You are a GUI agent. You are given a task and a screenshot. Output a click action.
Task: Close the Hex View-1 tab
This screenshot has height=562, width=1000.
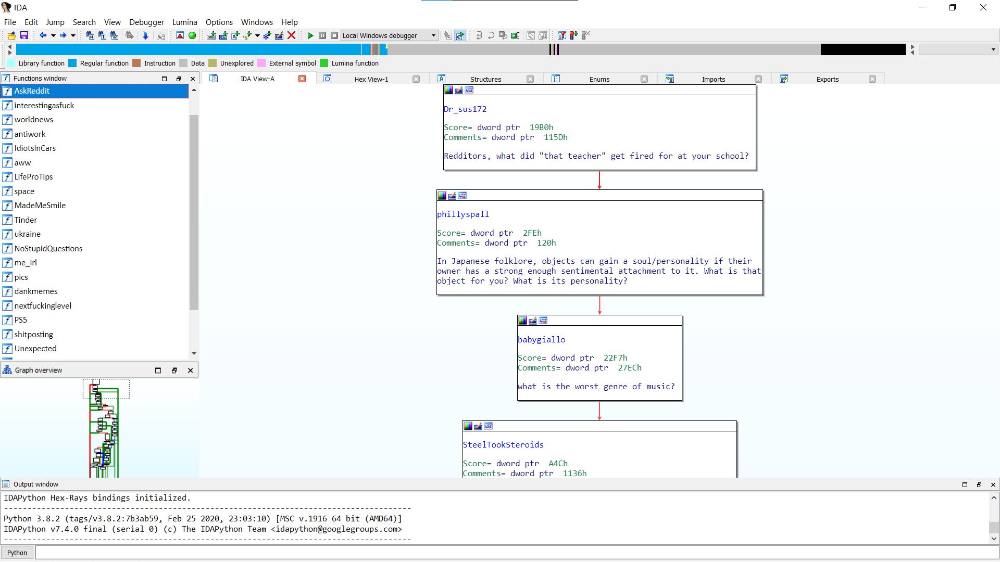tap(416, 79)
